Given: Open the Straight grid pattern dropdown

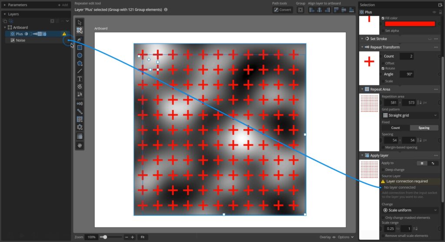Looking at the screenshot, I should tap(410, 115).
